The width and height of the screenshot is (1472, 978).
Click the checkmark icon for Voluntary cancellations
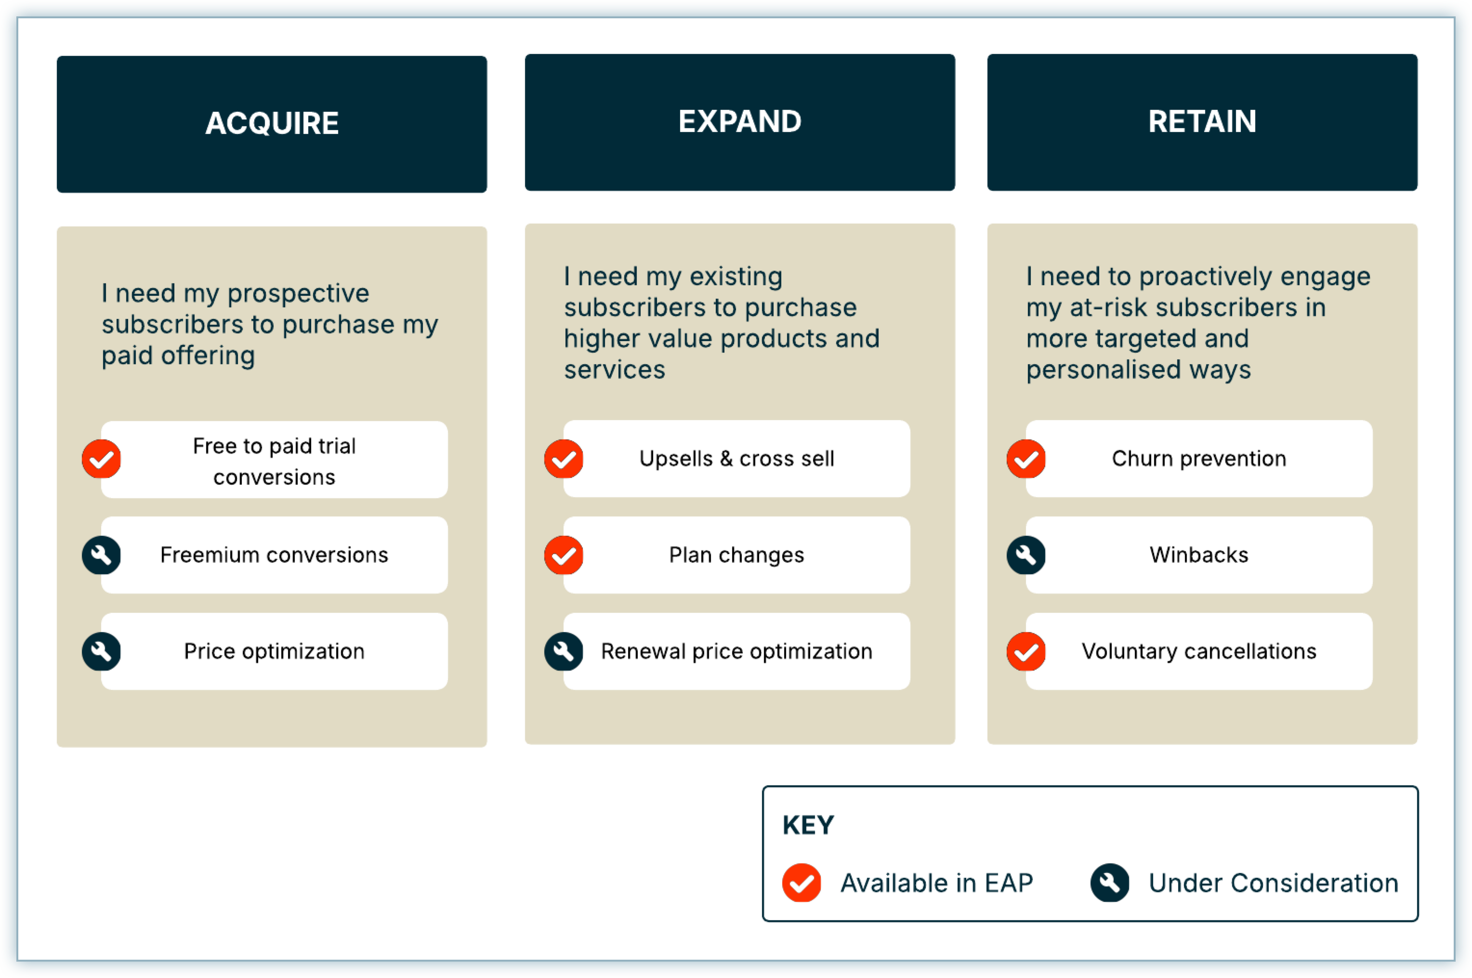(1026, 652)
